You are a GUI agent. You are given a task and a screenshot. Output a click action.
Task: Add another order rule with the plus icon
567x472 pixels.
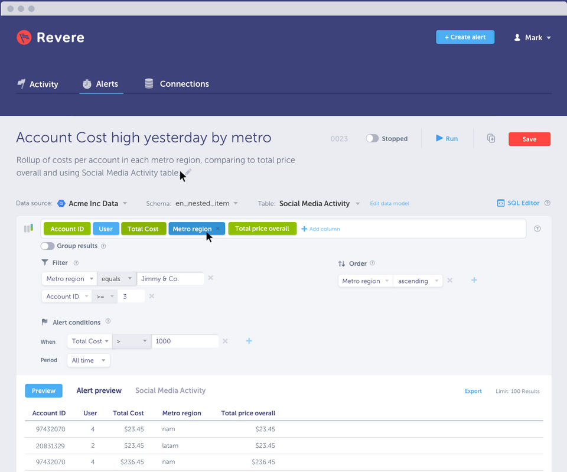click(x=474, y=280)
